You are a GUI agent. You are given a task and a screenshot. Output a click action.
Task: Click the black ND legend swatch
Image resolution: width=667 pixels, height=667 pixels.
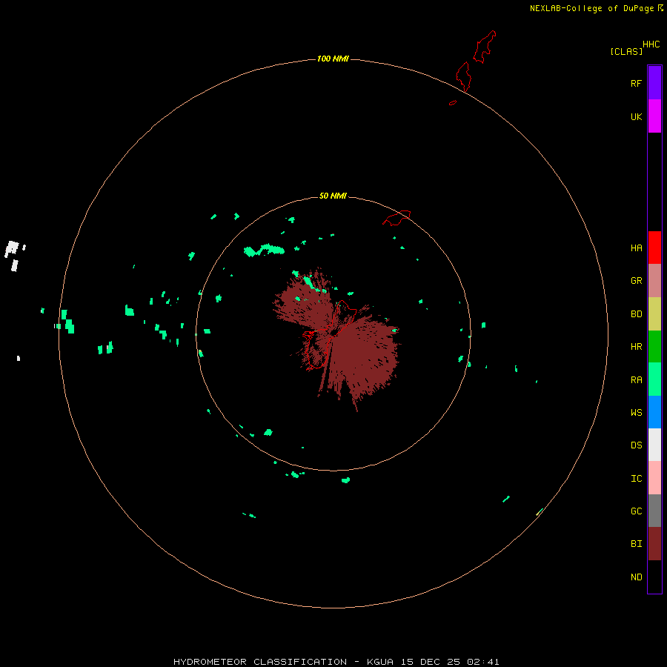tap(654, 577)
